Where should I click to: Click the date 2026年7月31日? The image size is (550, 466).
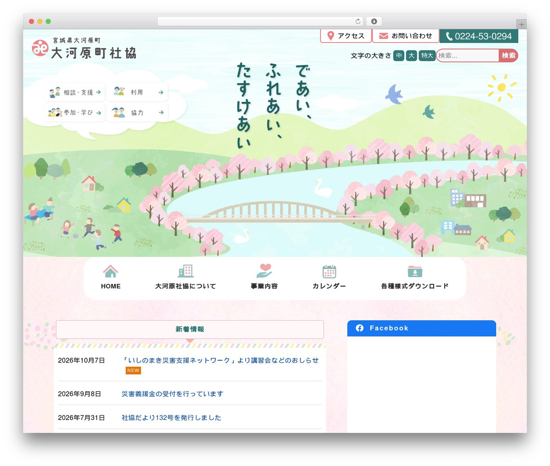click(x=81, y=417)
